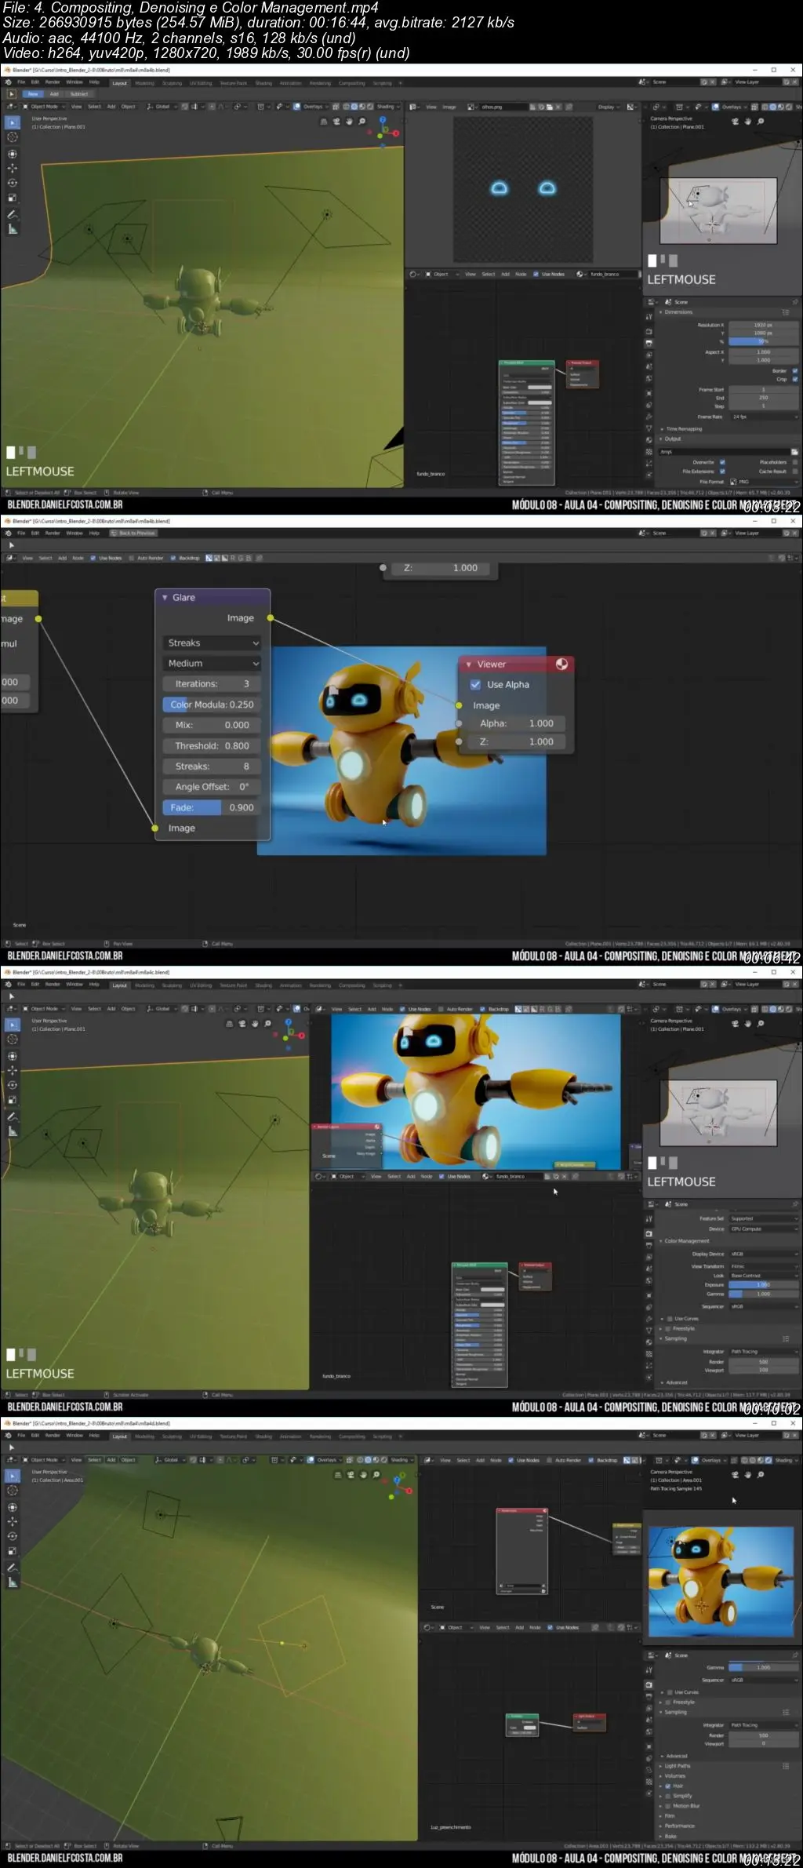The image size is (803, 1868).
Task: Click the pan hand icon in the first frame's right camera view
Action: pos(747,122)
